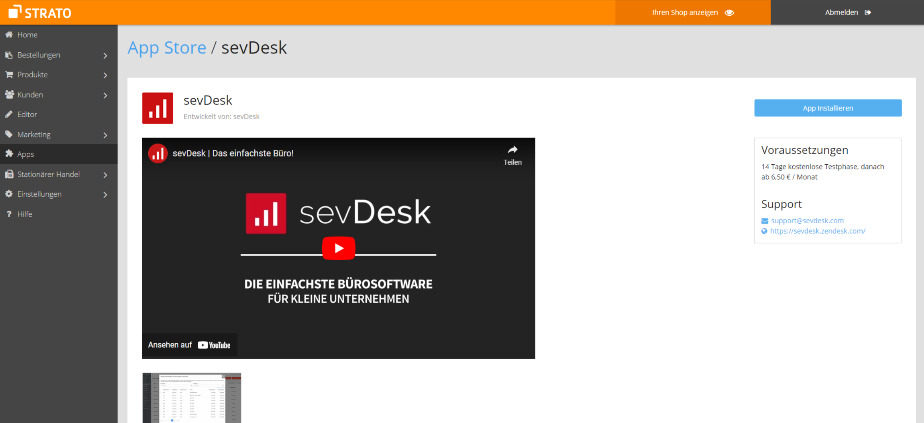Open the Produkte menu item
The width and height of the screenshot is (924, 423).
(x=59, y=74)
